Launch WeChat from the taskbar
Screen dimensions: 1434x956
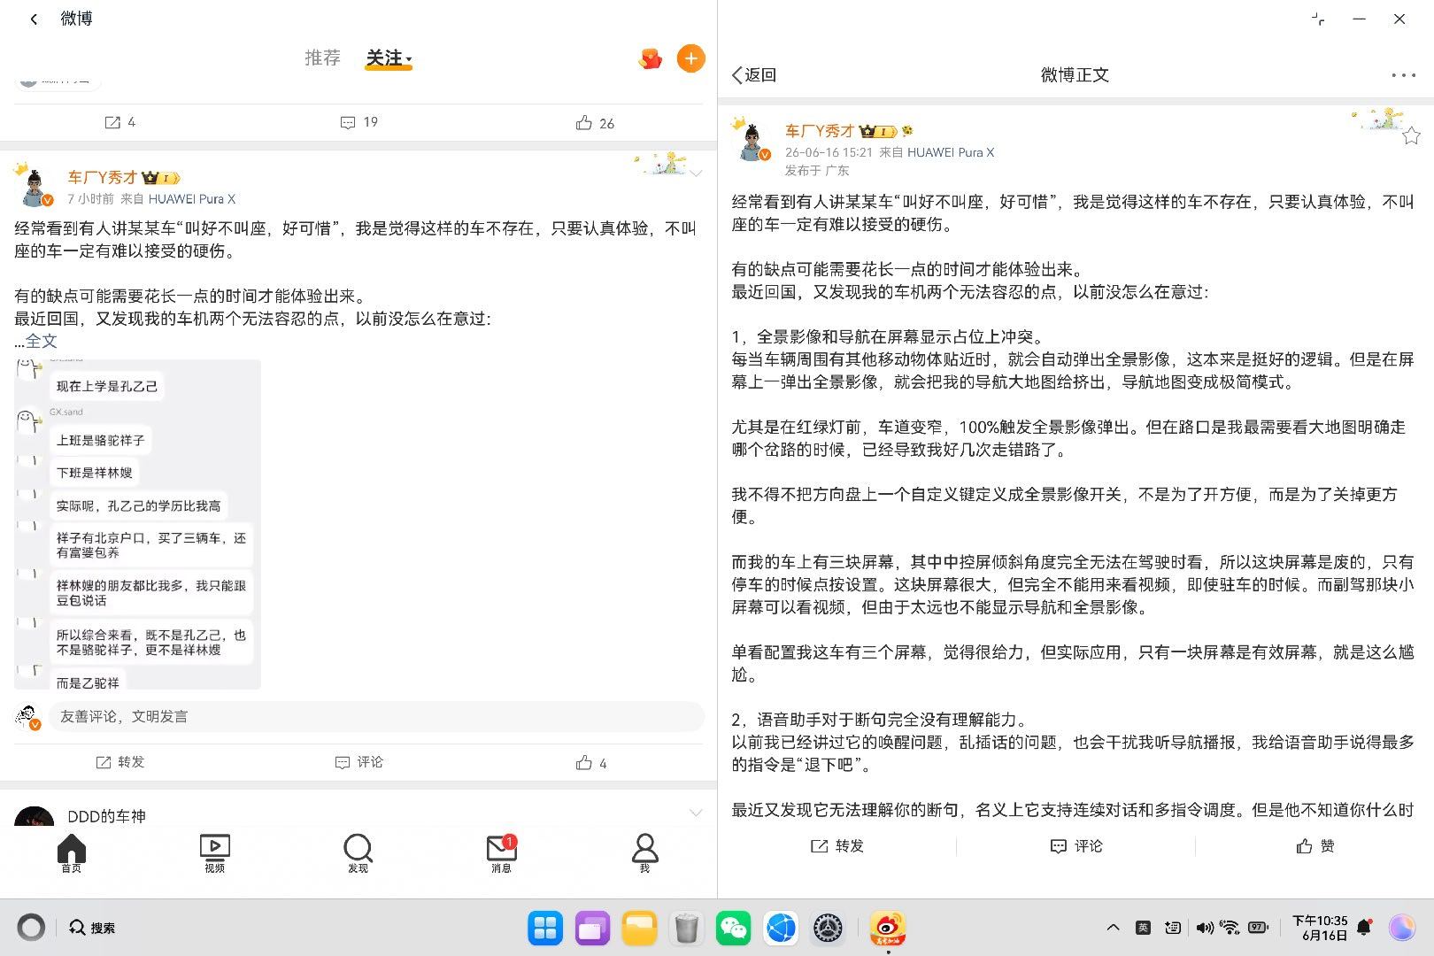pyautogui.click(x=733, y=928)
